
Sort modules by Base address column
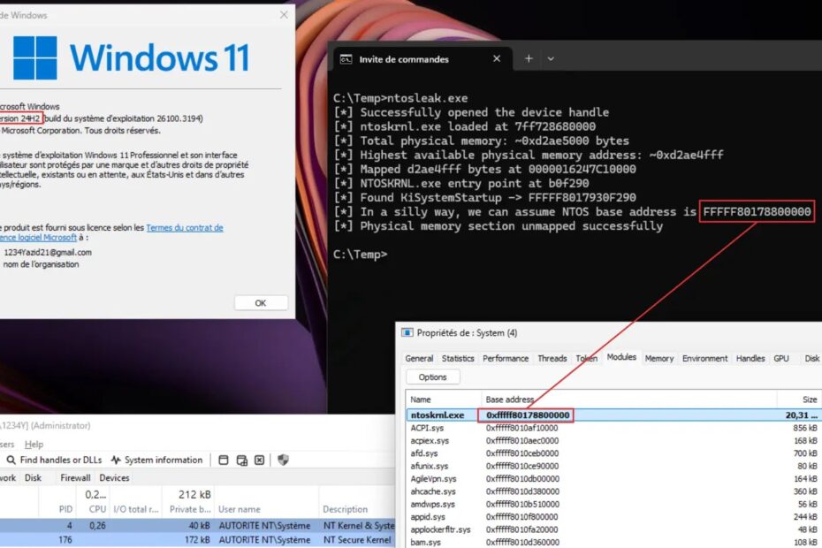pos(629,400)
